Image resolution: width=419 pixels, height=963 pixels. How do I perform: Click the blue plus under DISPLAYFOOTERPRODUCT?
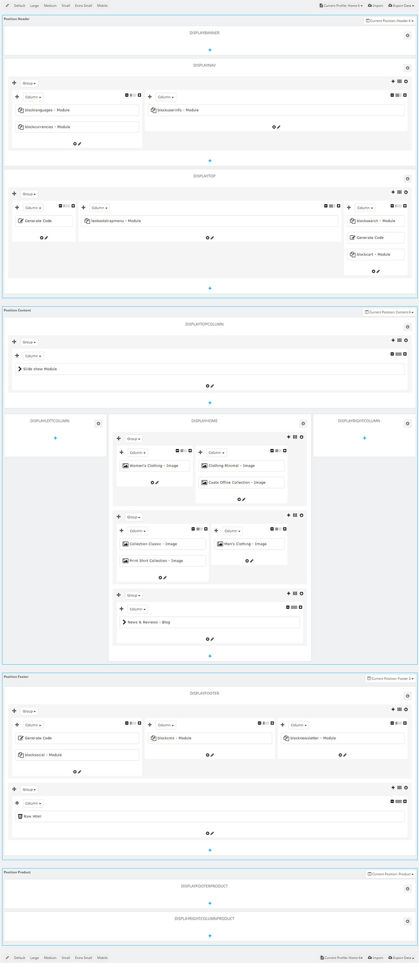(x=210, y=903)
